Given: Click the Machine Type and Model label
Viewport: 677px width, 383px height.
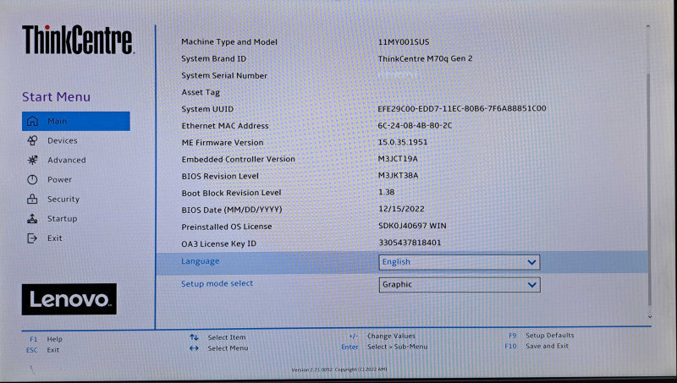Looking at the screenshot, I should 229,41.
